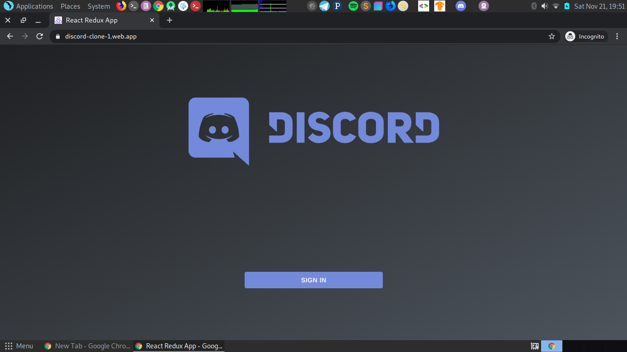
Task: Click the Bluetooth tray icon
Action: [x=534, y=6]
